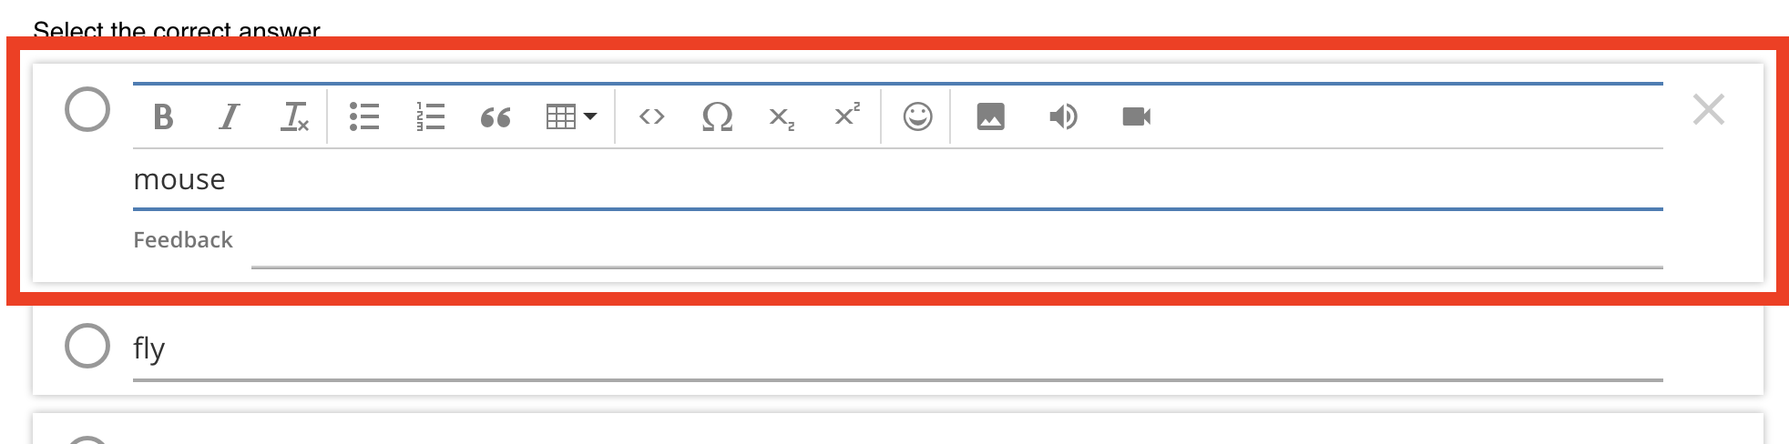Apply subscript formatting
The height and width of the screenshot is (444, 1789).
(782, 117)
